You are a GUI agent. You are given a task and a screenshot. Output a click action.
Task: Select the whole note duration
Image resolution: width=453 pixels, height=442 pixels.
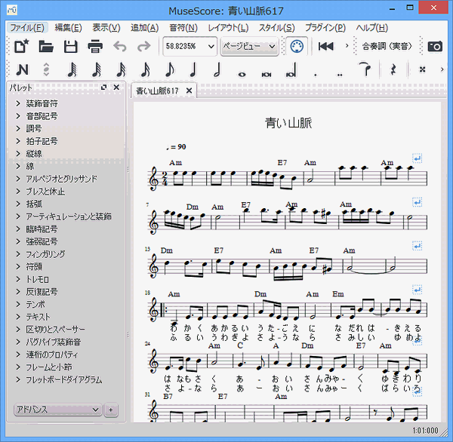(x=242, y=75)
